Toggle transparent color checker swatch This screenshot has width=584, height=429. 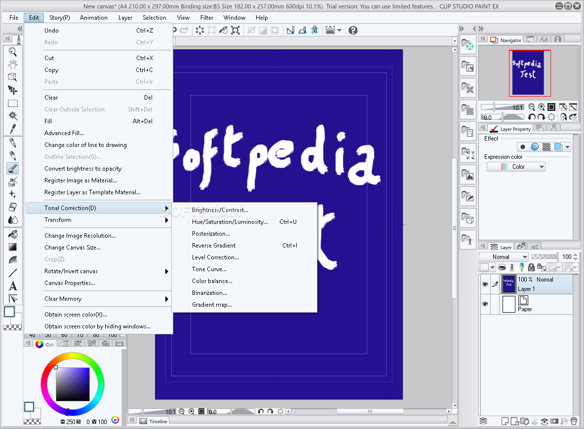click(13, 327)
